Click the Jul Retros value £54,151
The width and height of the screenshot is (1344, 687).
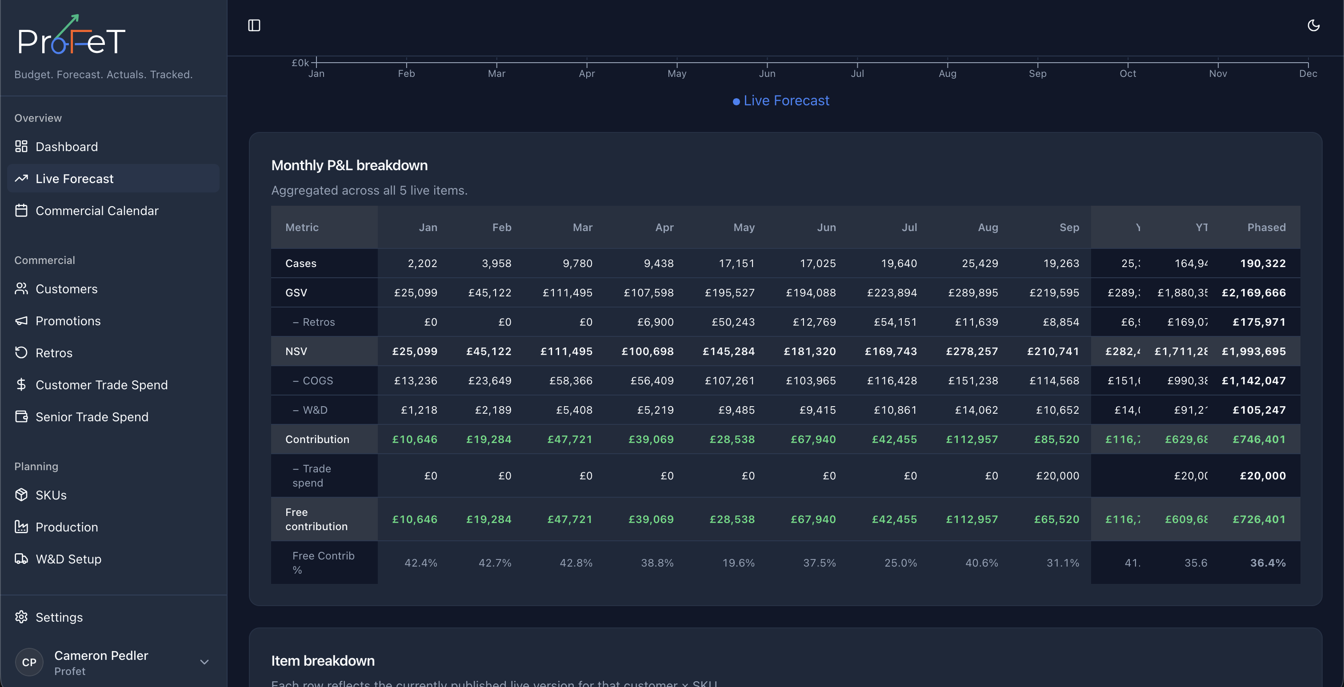tap(895, 322)
